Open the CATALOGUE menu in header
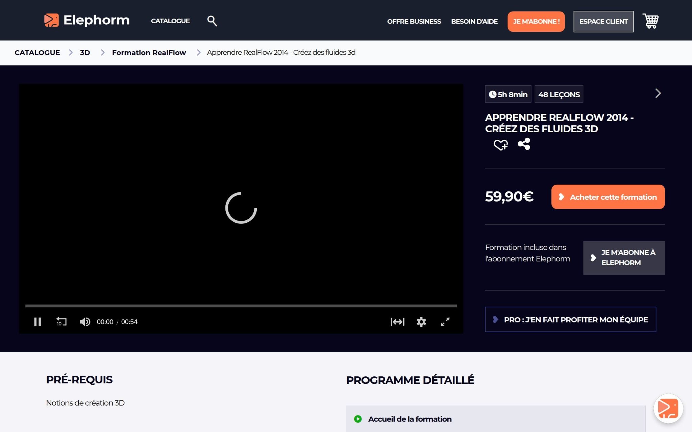 170,21
